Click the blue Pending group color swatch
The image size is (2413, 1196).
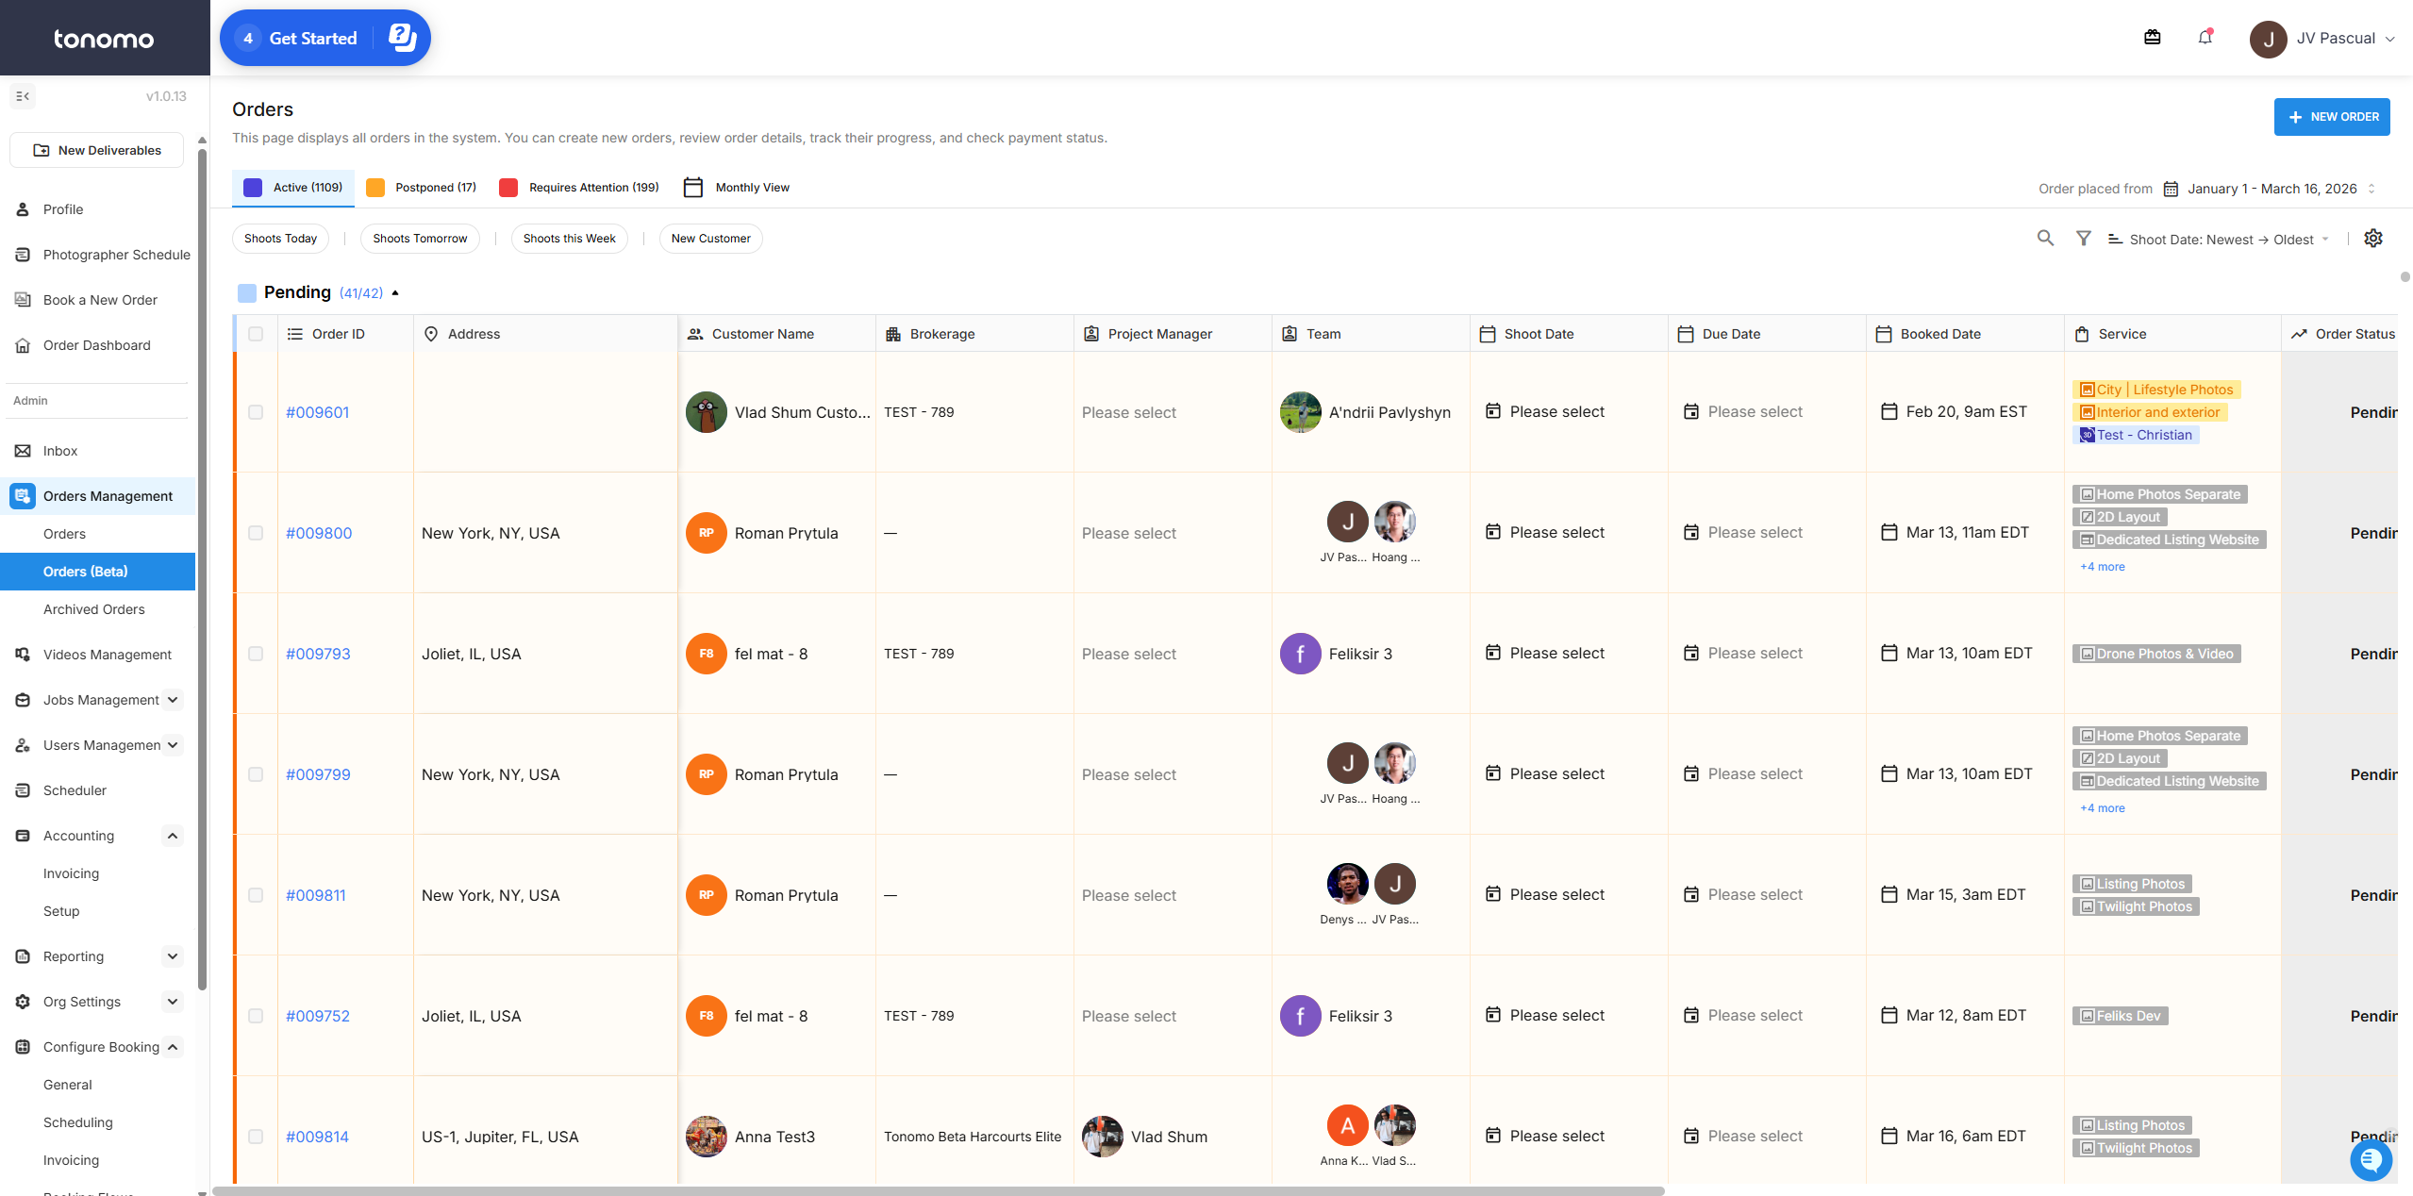point(247,293)
